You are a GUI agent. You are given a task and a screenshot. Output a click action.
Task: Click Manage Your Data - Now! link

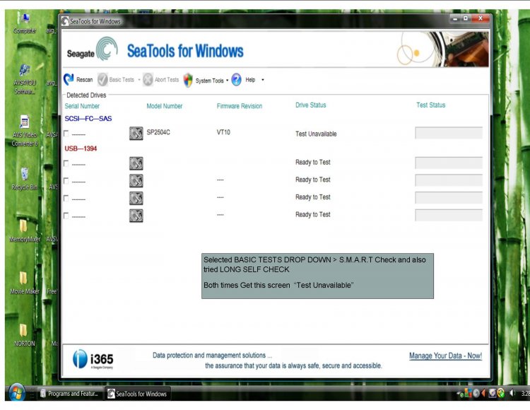[445, 356]
